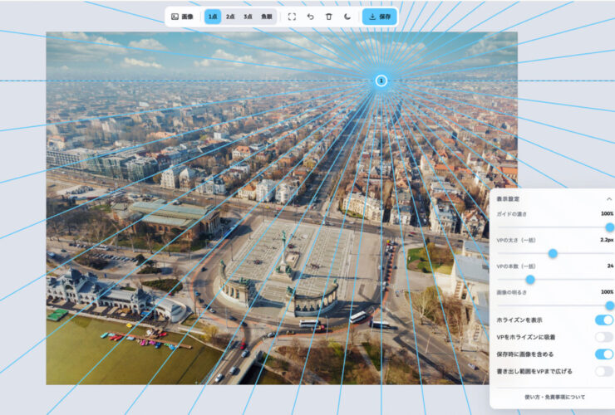This screenshot has width=615, height=415.
Task: Click the undo arrow icon
Action: click(310, 17)
